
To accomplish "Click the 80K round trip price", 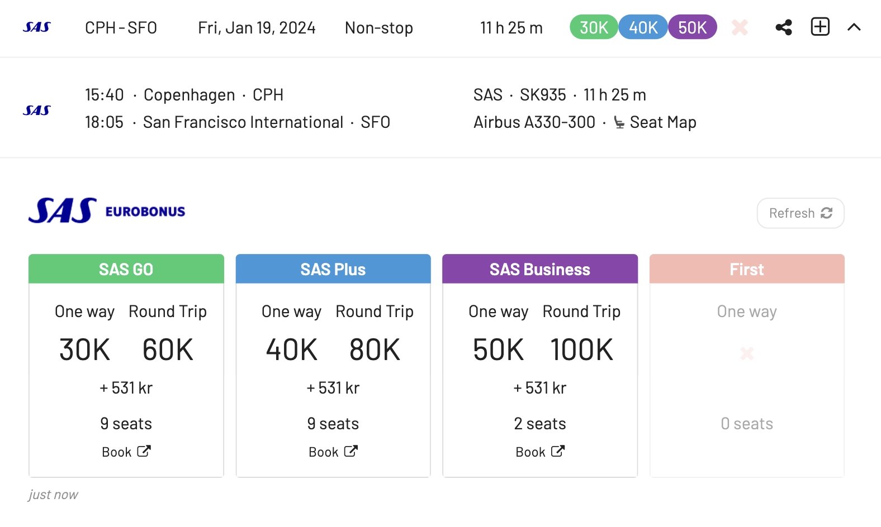I will [x=375, y=350].
